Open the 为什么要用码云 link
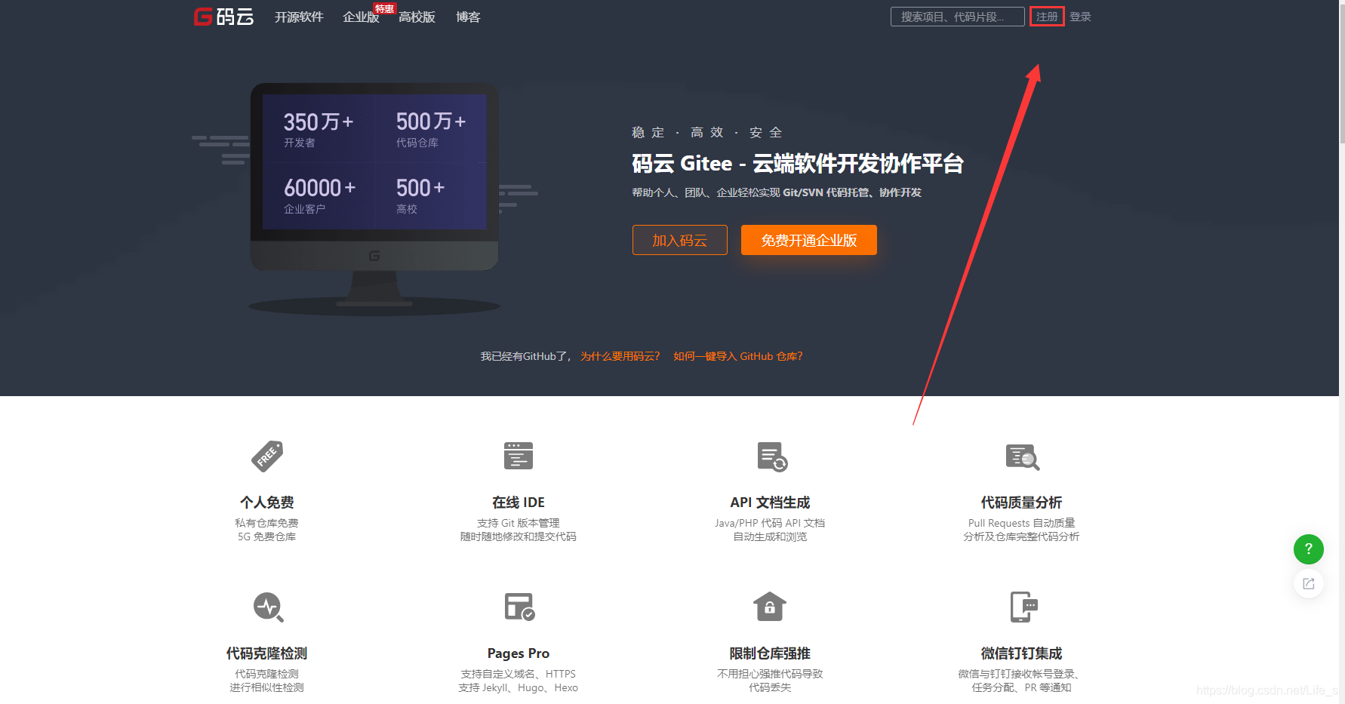 click(x=620, y=356)
